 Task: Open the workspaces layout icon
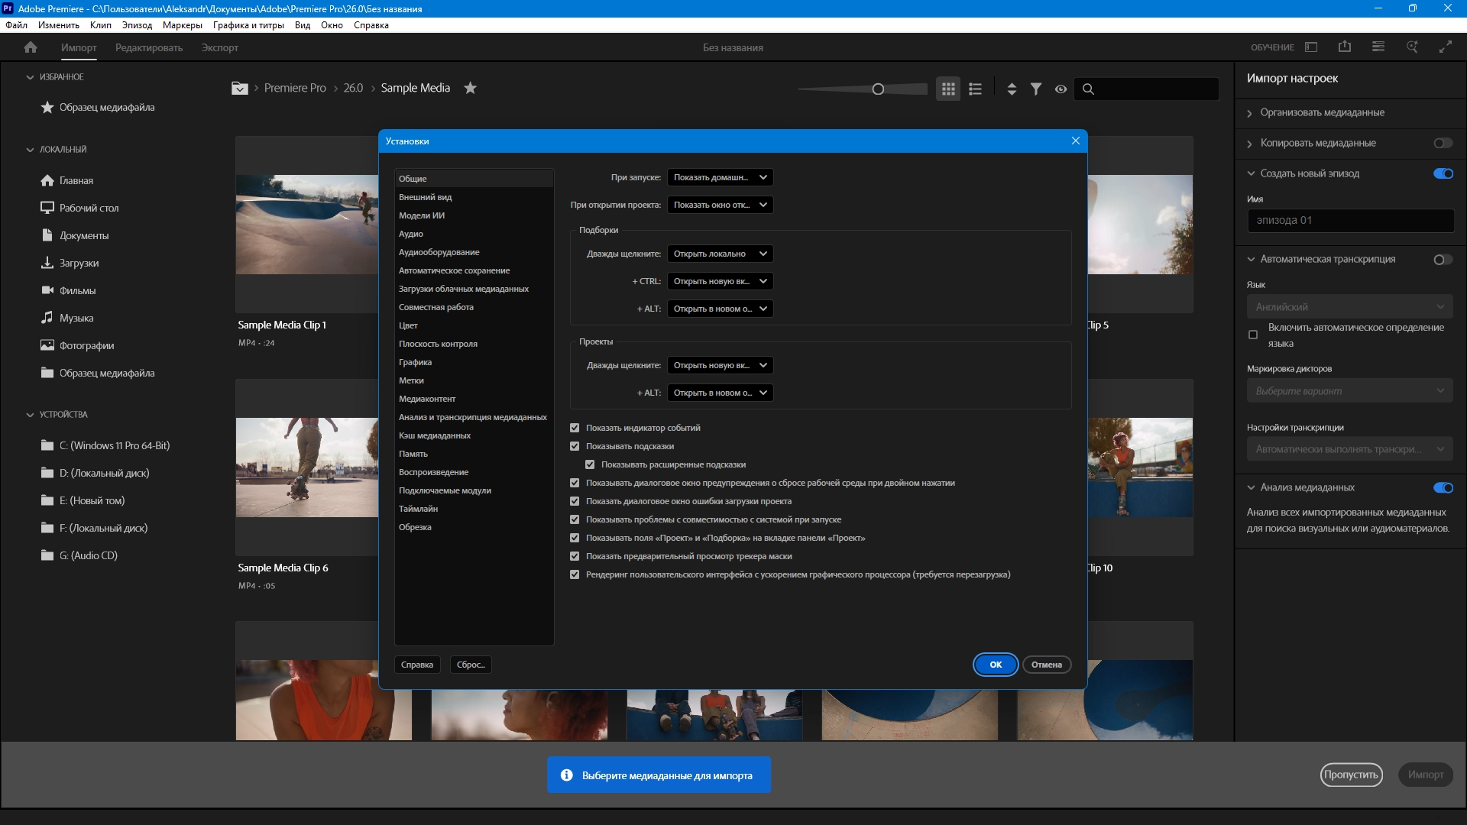click(x=1311, y=47)
